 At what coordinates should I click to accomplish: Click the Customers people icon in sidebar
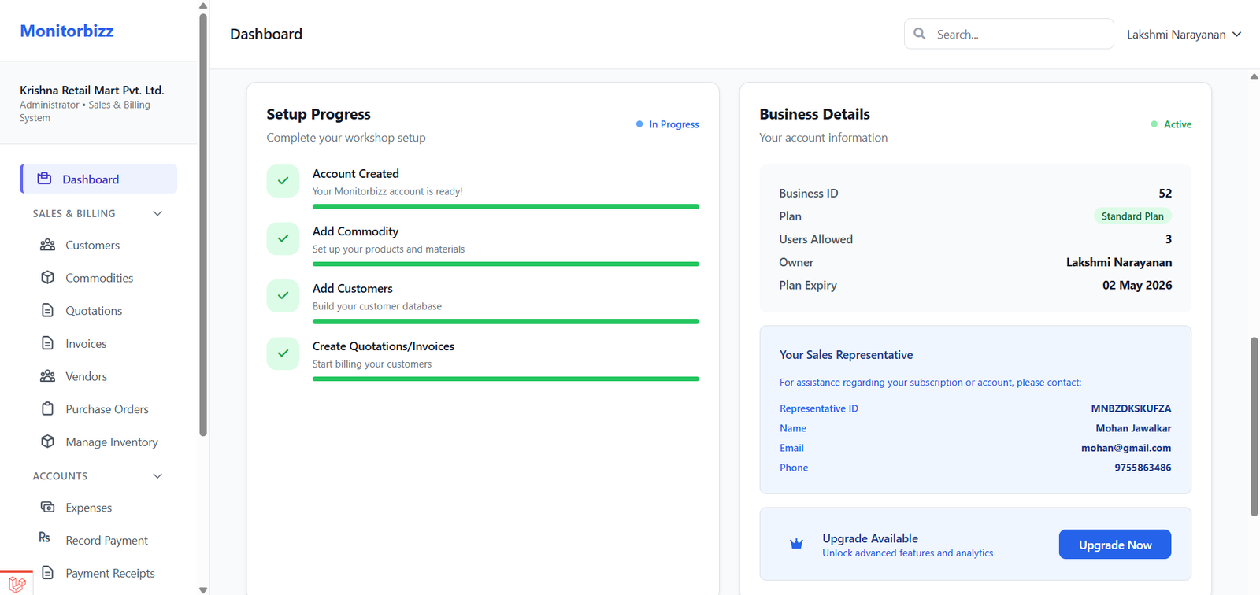(x=47, y=245)
